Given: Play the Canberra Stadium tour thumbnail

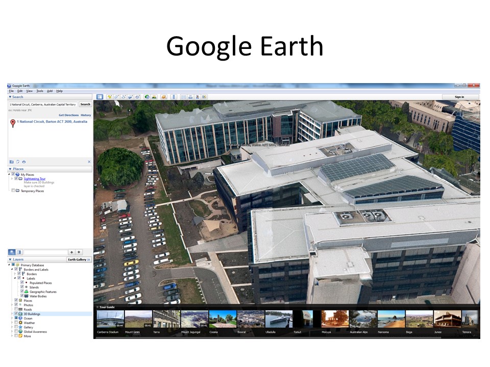Looking at the screenshot, I should 110,319.
